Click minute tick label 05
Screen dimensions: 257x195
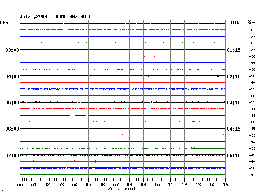pos(88,185)
